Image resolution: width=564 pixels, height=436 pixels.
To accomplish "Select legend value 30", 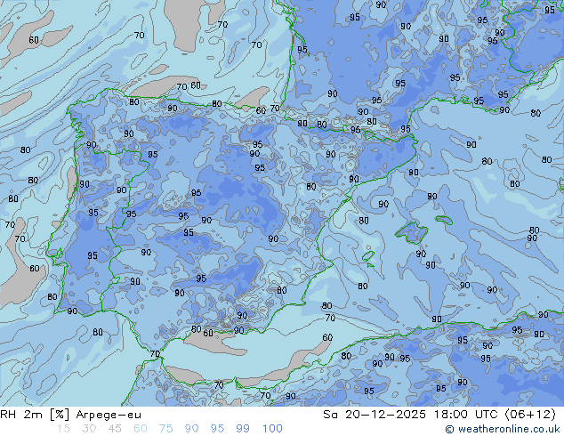I will coord(89,429).
